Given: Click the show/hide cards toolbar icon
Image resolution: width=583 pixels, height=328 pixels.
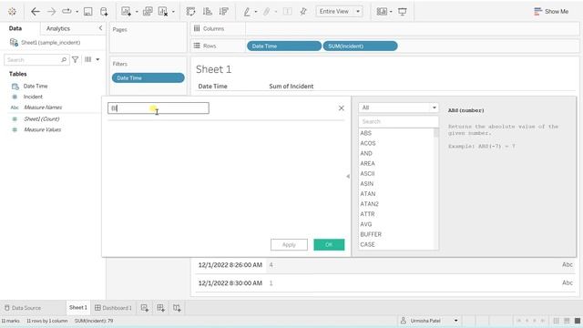Looking at the screenshot, I should 382,12.
